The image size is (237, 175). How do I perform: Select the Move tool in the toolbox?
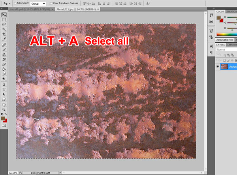point(4,15)
